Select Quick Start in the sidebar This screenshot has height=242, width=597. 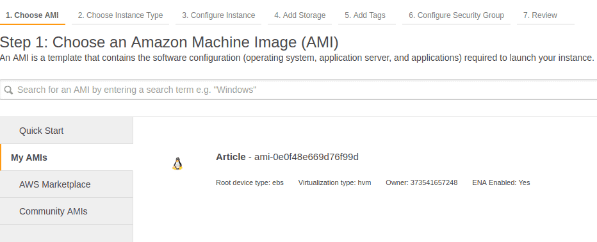66,131
